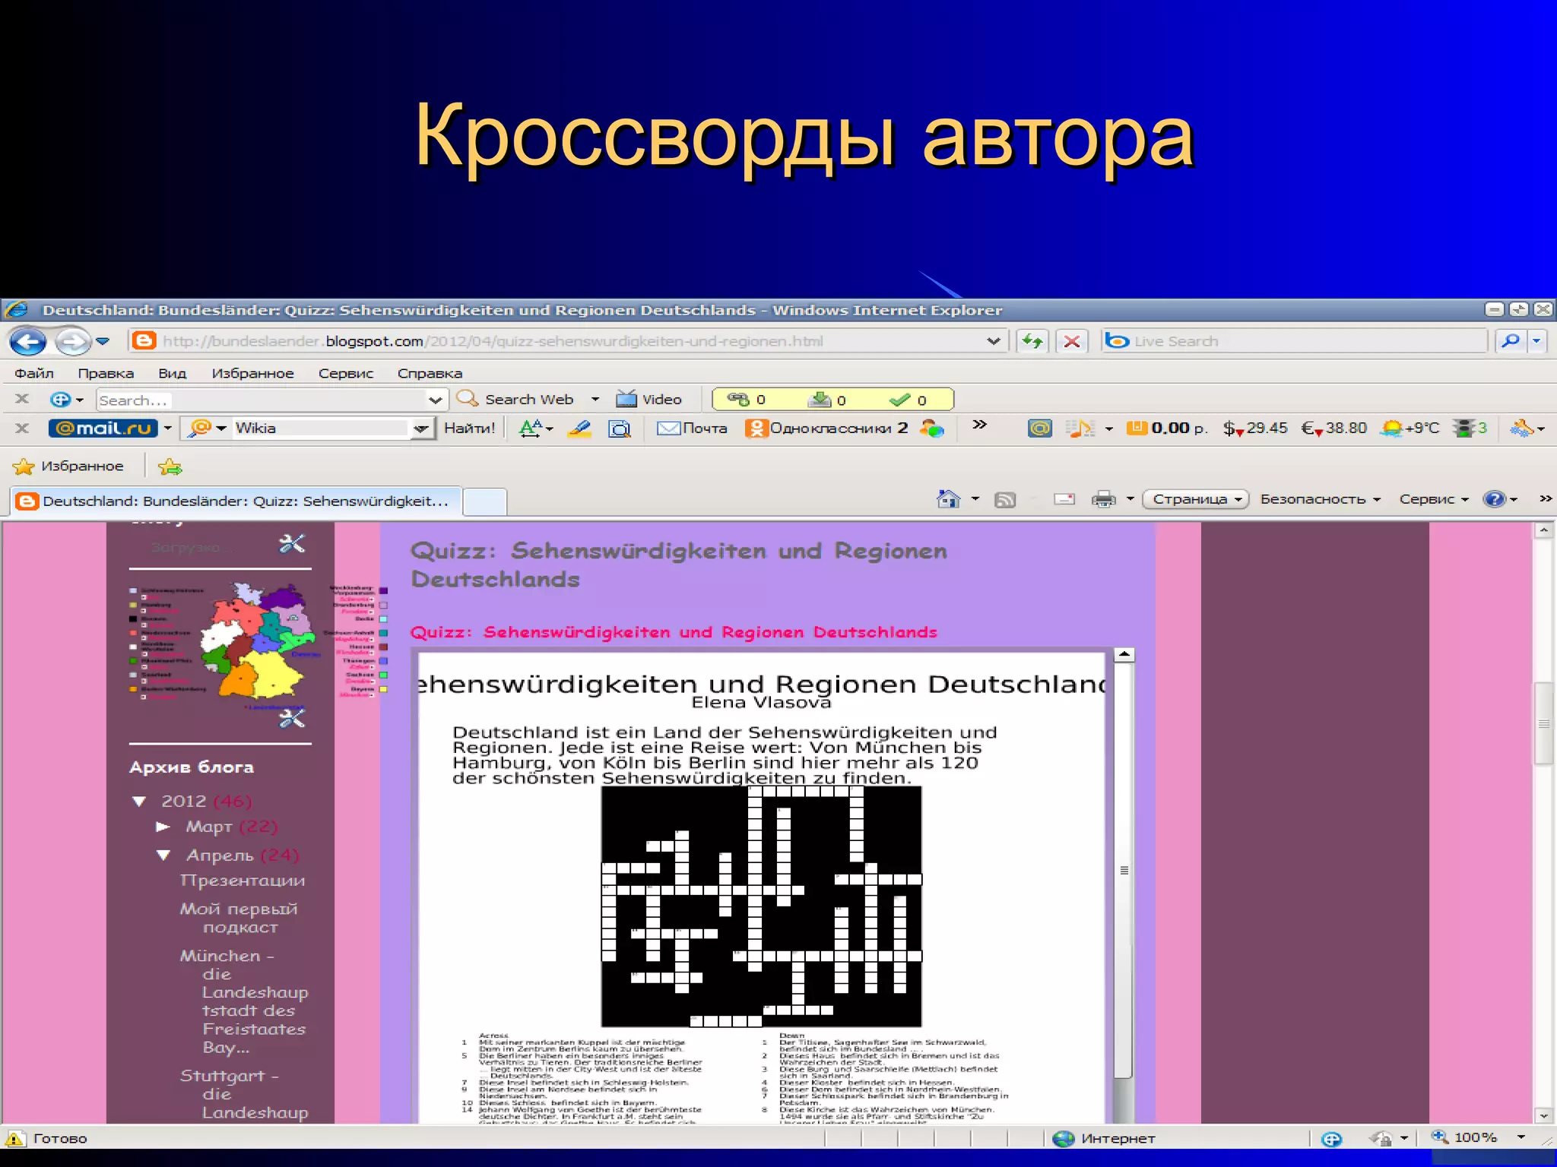Collapse the Апрель archive month

coord(163,855)
